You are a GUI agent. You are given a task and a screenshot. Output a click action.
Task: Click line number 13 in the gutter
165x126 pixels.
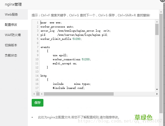click(x=37, y=72)
